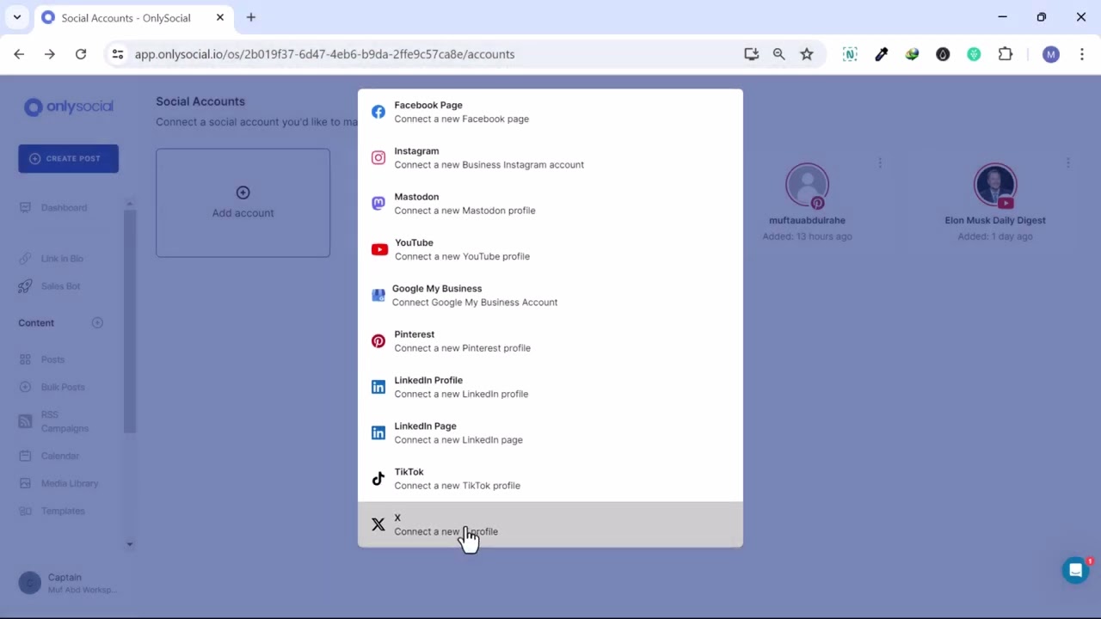Choose the LinkedIn Page entry
The width and height of the screenshot is (1101, 619).
pos(550,432)
